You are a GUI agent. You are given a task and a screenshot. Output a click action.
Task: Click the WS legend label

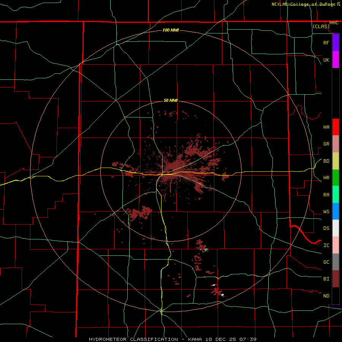(326, 212)
